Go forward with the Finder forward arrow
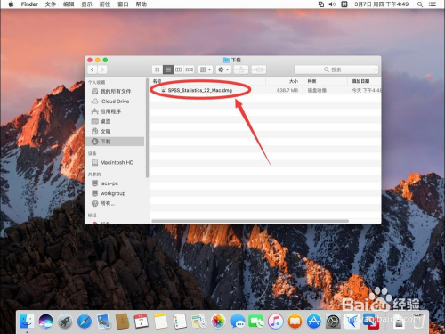445x334 pixels. coord(102,69)
